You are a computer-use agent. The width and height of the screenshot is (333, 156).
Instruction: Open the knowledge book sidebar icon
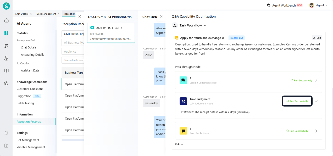pos(6,71)
